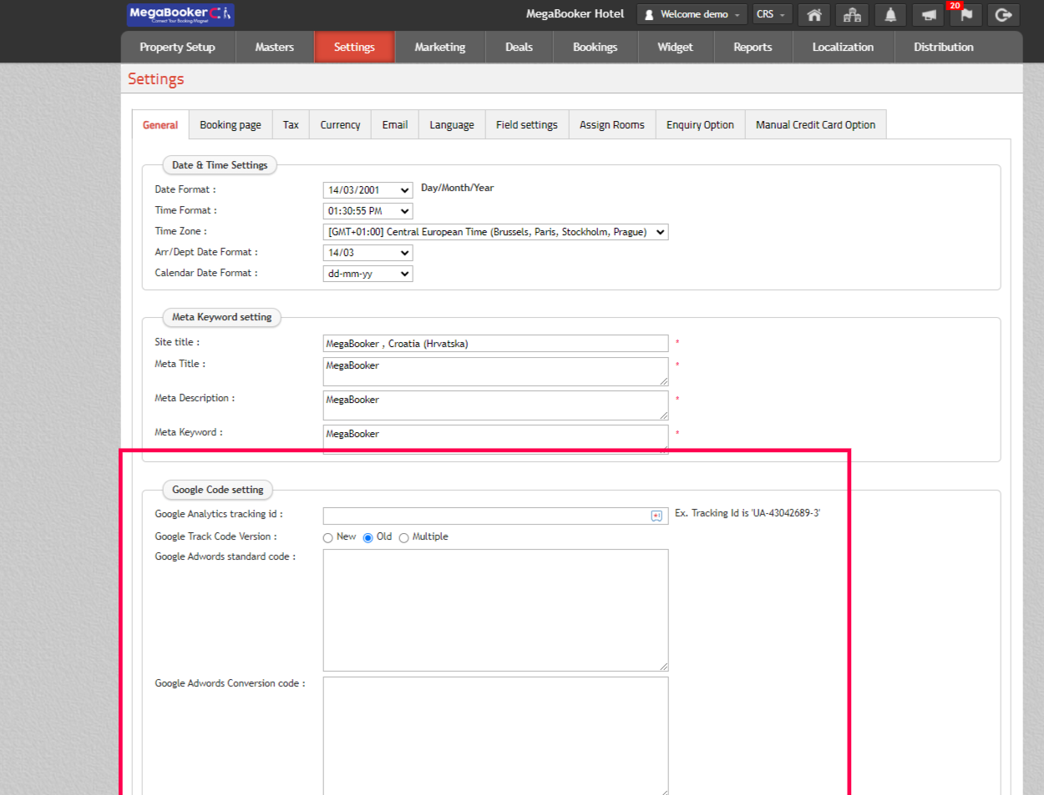Click the Google Track Code Version label
This screenshot has height=795, width=1044.
tap(215, 537)
